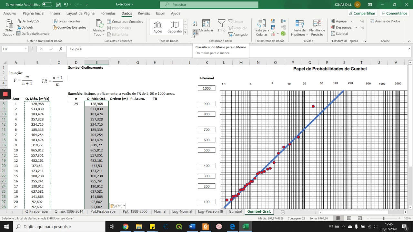Click the Atualizar Tudo refresh icon
This screenshot has height=232, width=413.
tap(99, 24)
